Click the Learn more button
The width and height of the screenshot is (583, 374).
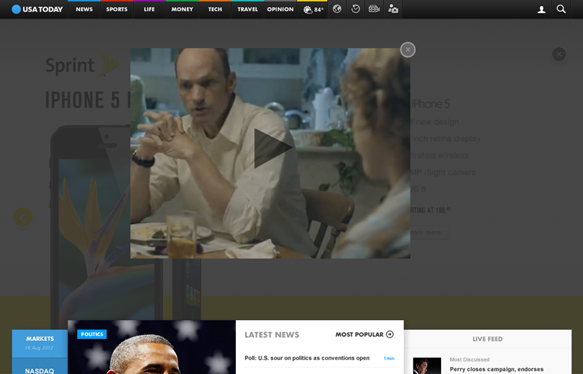(429, 232)
